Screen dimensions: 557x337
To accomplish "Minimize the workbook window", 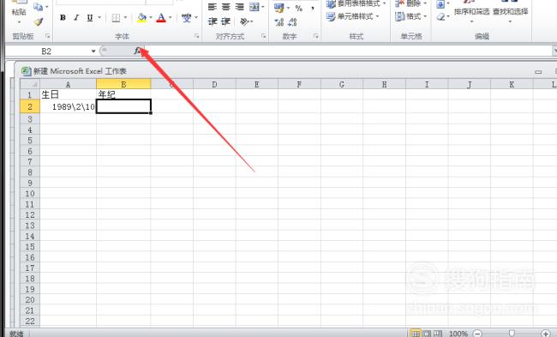I will click(538, 72).
